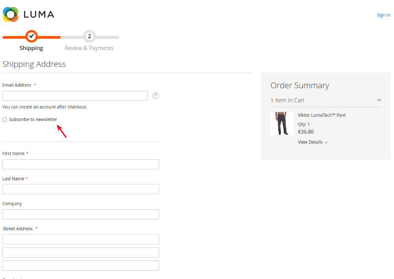
Task: Open the Review & Payments step
Action: (89, 48)
